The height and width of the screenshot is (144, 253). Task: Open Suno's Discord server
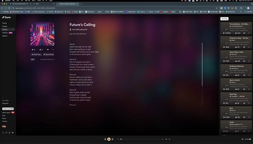[12, 133]
